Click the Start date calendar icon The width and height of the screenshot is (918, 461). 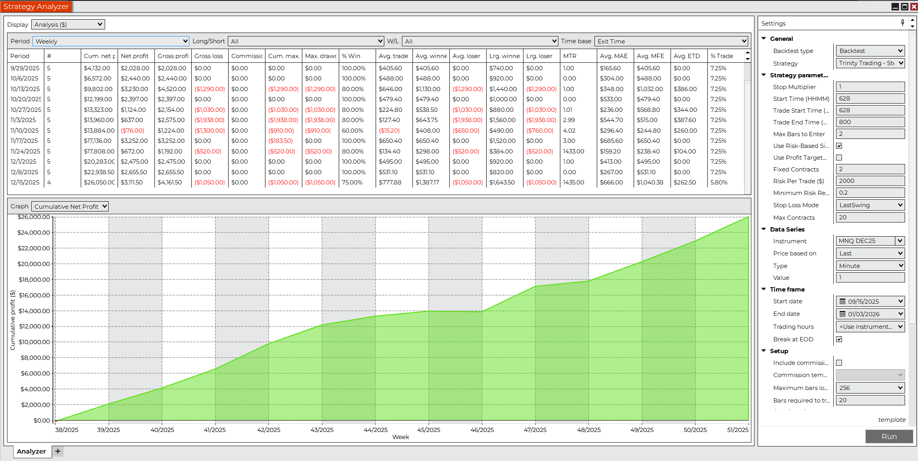(842, 301)
